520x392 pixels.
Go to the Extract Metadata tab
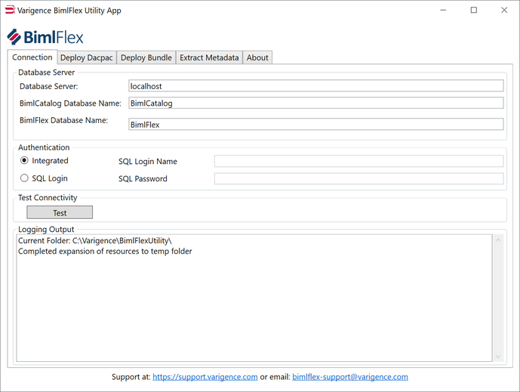[x=209, y=57]
